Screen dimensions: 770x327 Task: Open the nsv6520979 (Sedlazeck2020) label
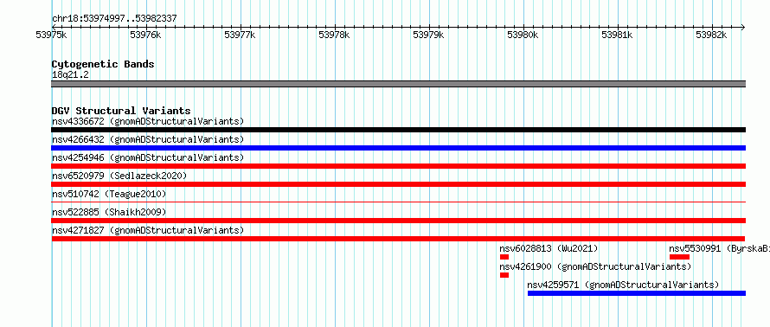click(x=119, y=176)
